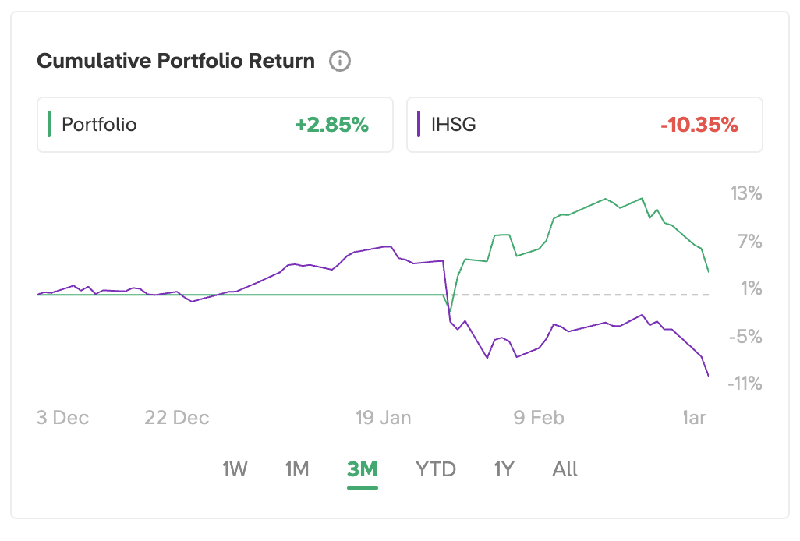This screenshot has height=541, width=800.
Task: Click the dashed zero baseline on chart
Action: [x=585, y=295]
